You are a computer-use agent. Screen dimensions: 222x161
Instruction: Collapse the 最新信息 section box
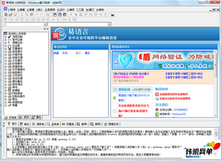[x=115, y=89]
